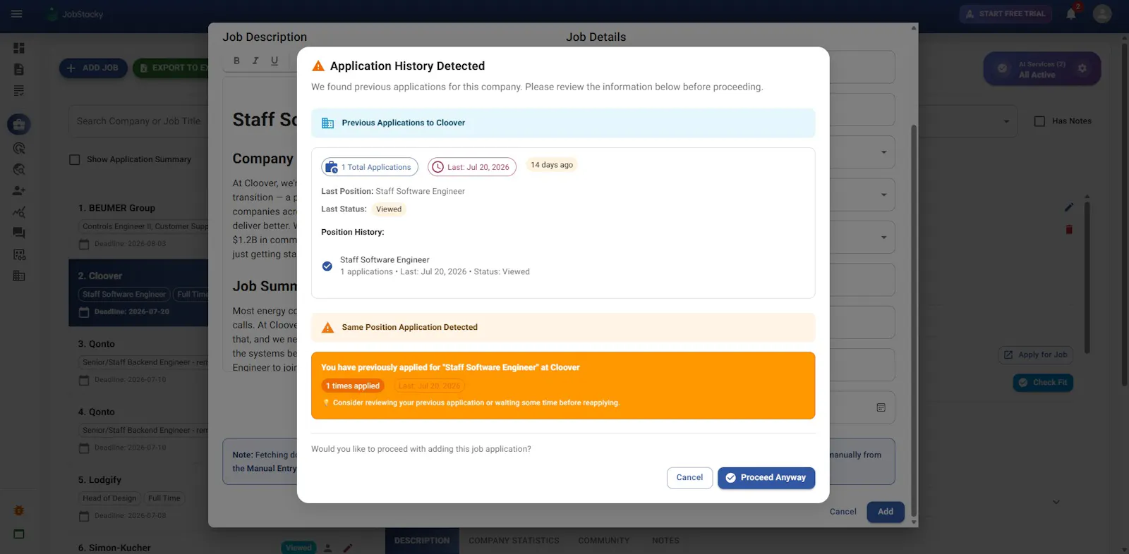The image size is (1129, 554).
Task: Switch to the Notes tab
Action: pyautogui.click(x=665, y=541)
